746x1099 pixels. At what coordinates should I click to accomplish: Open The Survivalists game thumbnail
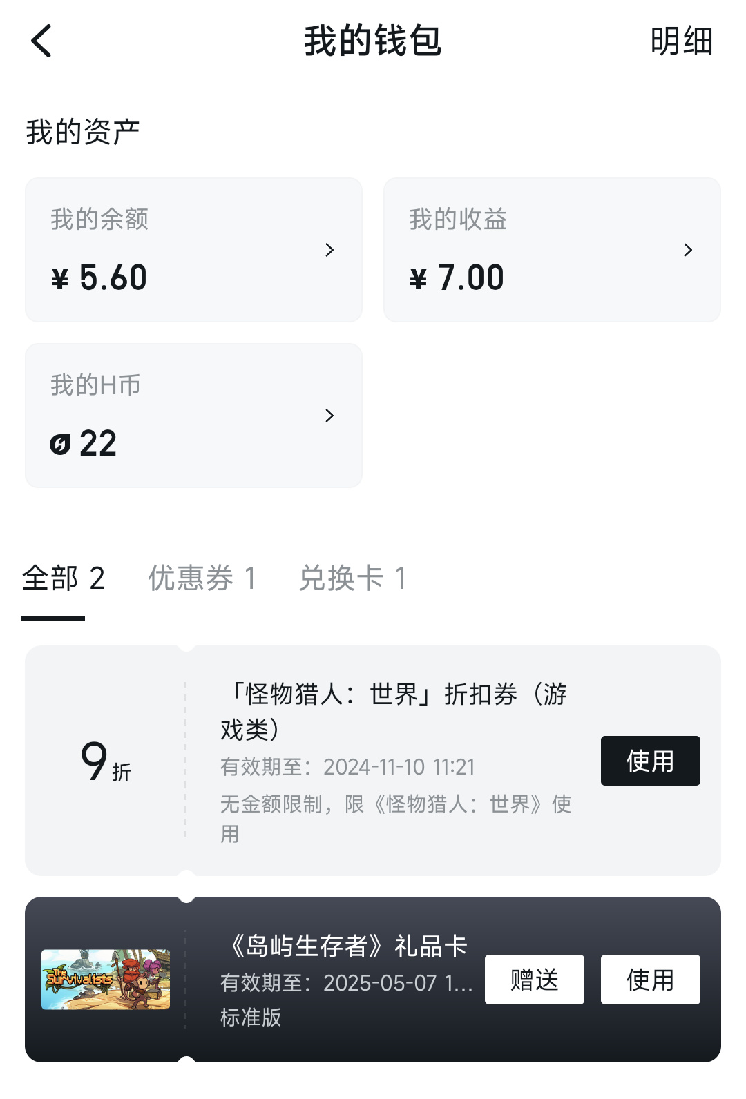(106, 980)
